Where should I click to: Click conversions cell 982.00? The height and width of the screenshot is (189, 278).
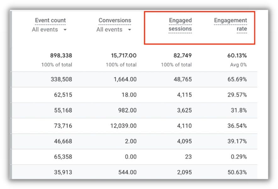click(x=128, y=110)
